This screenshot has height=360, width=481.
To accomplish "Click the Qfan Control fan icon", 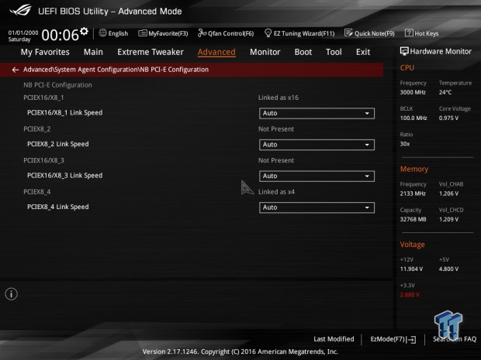I will click(202, 33).
